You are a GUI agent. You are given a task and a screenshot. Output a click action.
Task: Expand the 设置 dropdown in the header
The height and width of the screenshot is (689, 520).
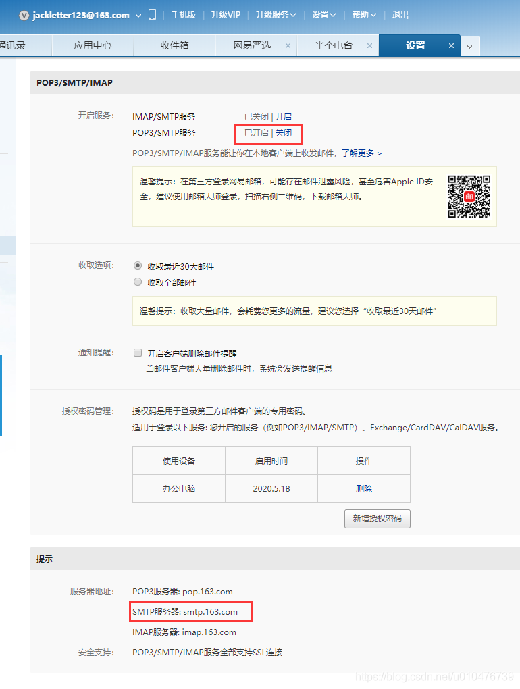coord(324,15)
